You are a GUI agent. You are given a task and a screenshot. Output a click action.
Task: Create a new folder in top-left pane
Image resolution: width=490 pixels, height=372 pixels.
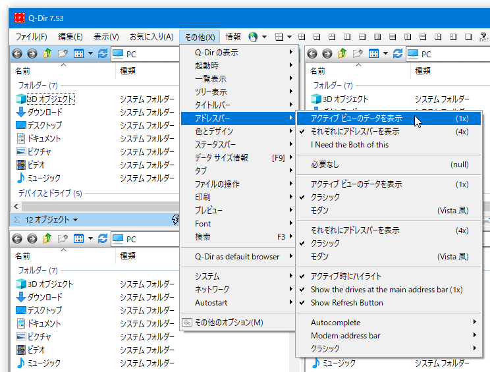click(63, 54)
